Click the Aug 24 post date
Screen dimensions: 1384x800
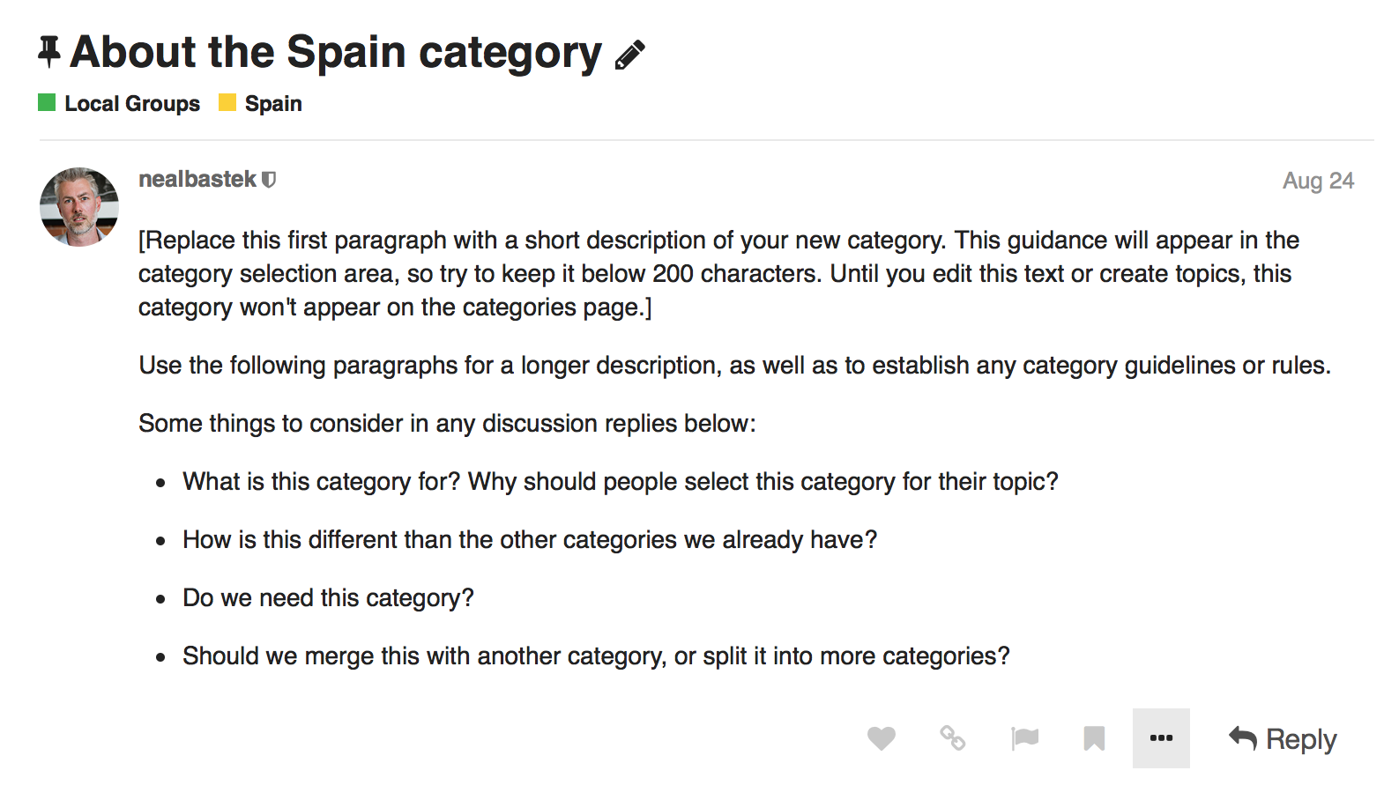[1318, 181]
